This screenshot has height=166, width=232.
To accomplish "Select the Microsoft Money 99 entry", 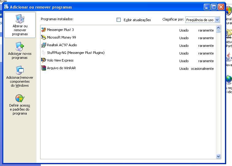I will [128, 37].
